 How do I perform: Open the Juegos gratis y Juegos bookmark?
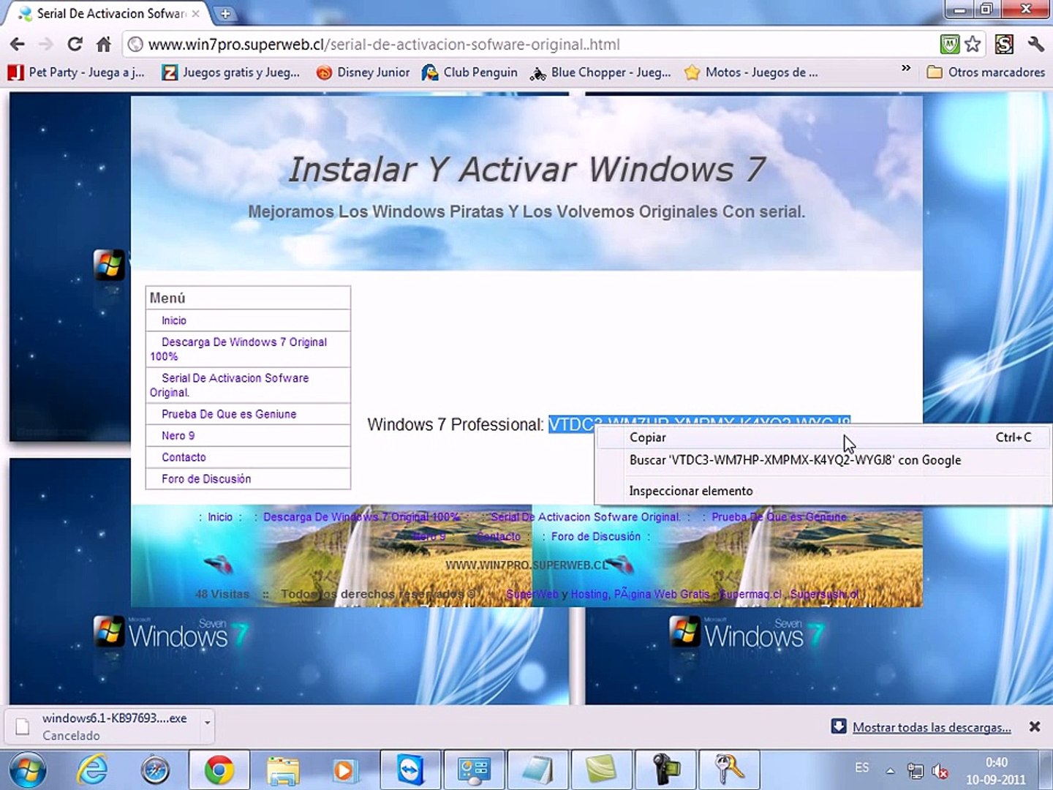[x=231, y=72]
